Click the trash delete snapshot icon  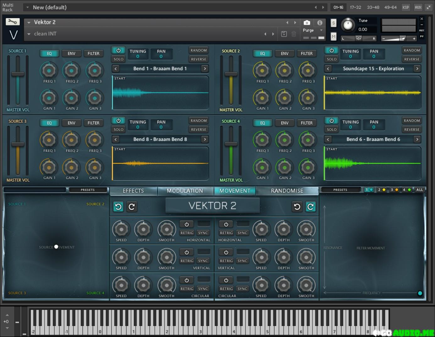(294, 34)
